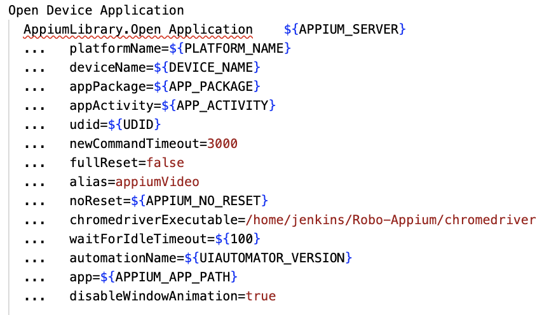Image resolution: width=549 pixels, height=315 pixels.
Task: Click the app=${APPIUM_APP_PATH} argument
Action: [x=153, y=277]
